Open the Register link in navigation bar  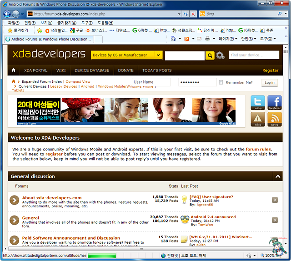[x=270, y=70]
